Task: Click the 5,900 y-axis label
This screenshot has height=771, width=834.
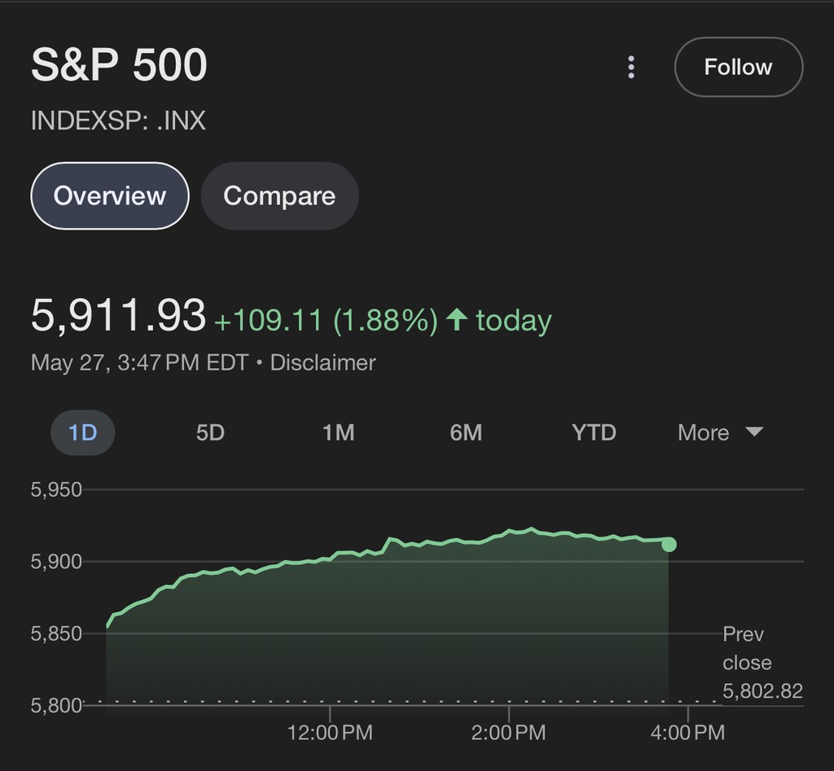Action: click(56, 562)
